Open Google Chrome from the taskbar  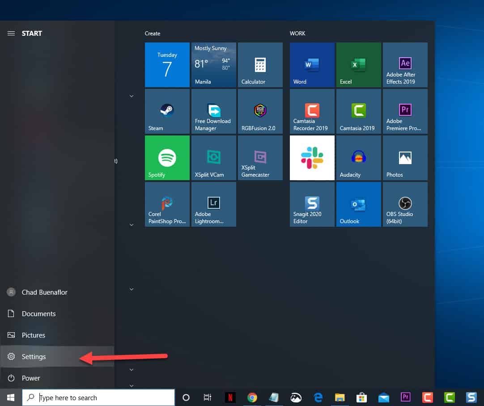252,398
